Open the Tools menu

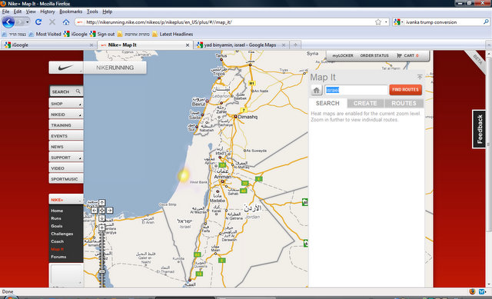click(x=92, y=12)
